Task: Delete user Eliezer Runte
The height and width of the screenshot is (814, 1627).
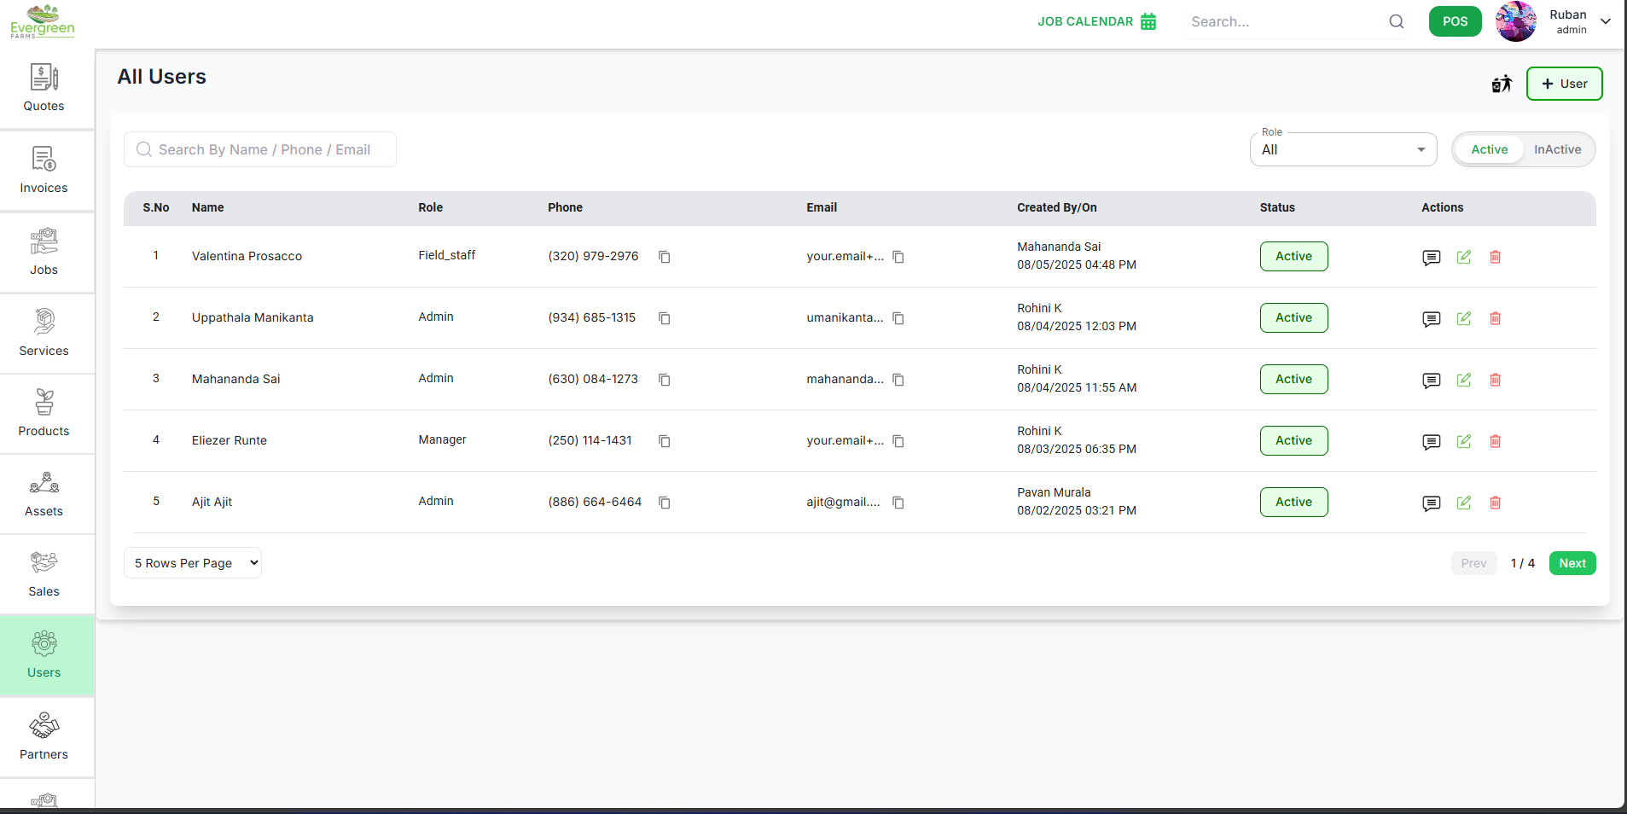Action: [x=1496, y=441]
